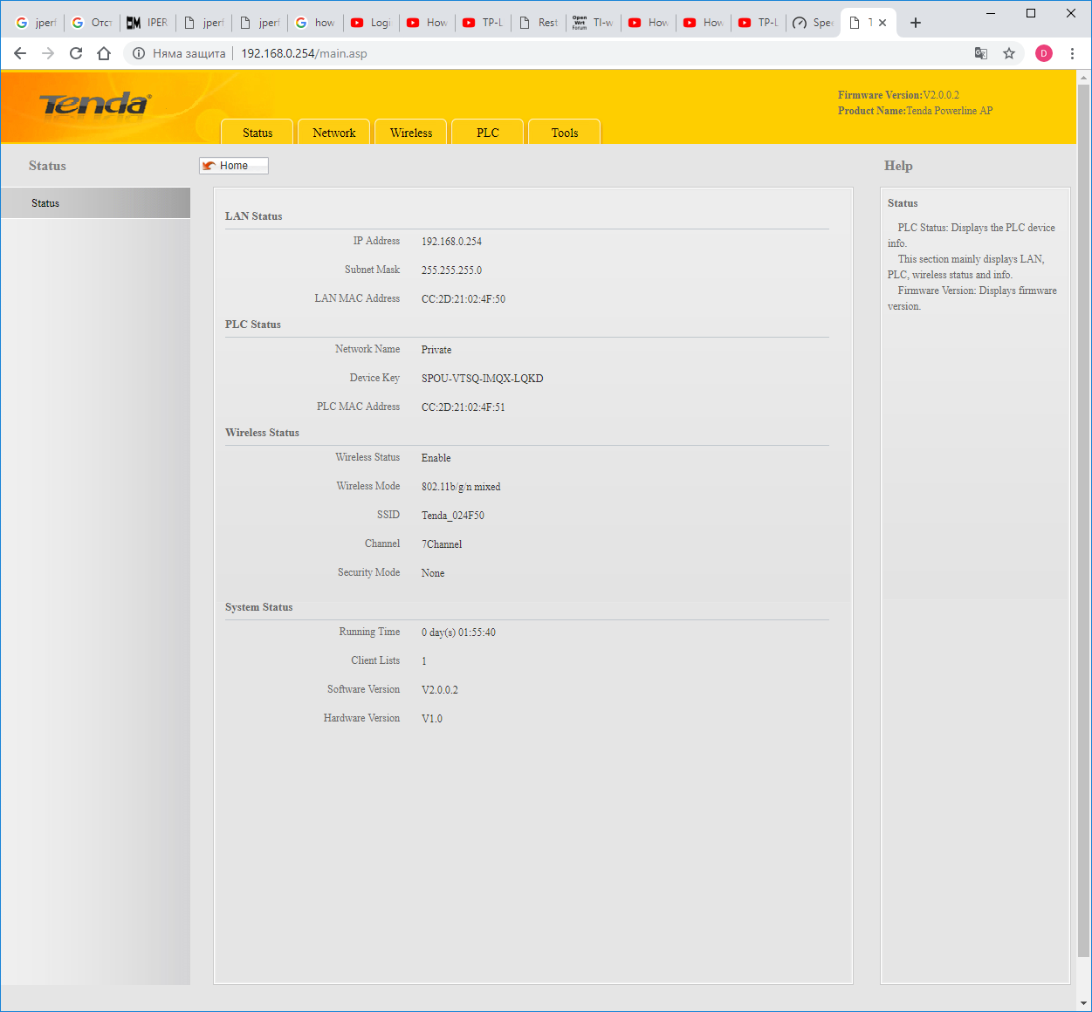Select Status in the left sidebar
Viewport: 1092px width, 1012px height.
95,203
